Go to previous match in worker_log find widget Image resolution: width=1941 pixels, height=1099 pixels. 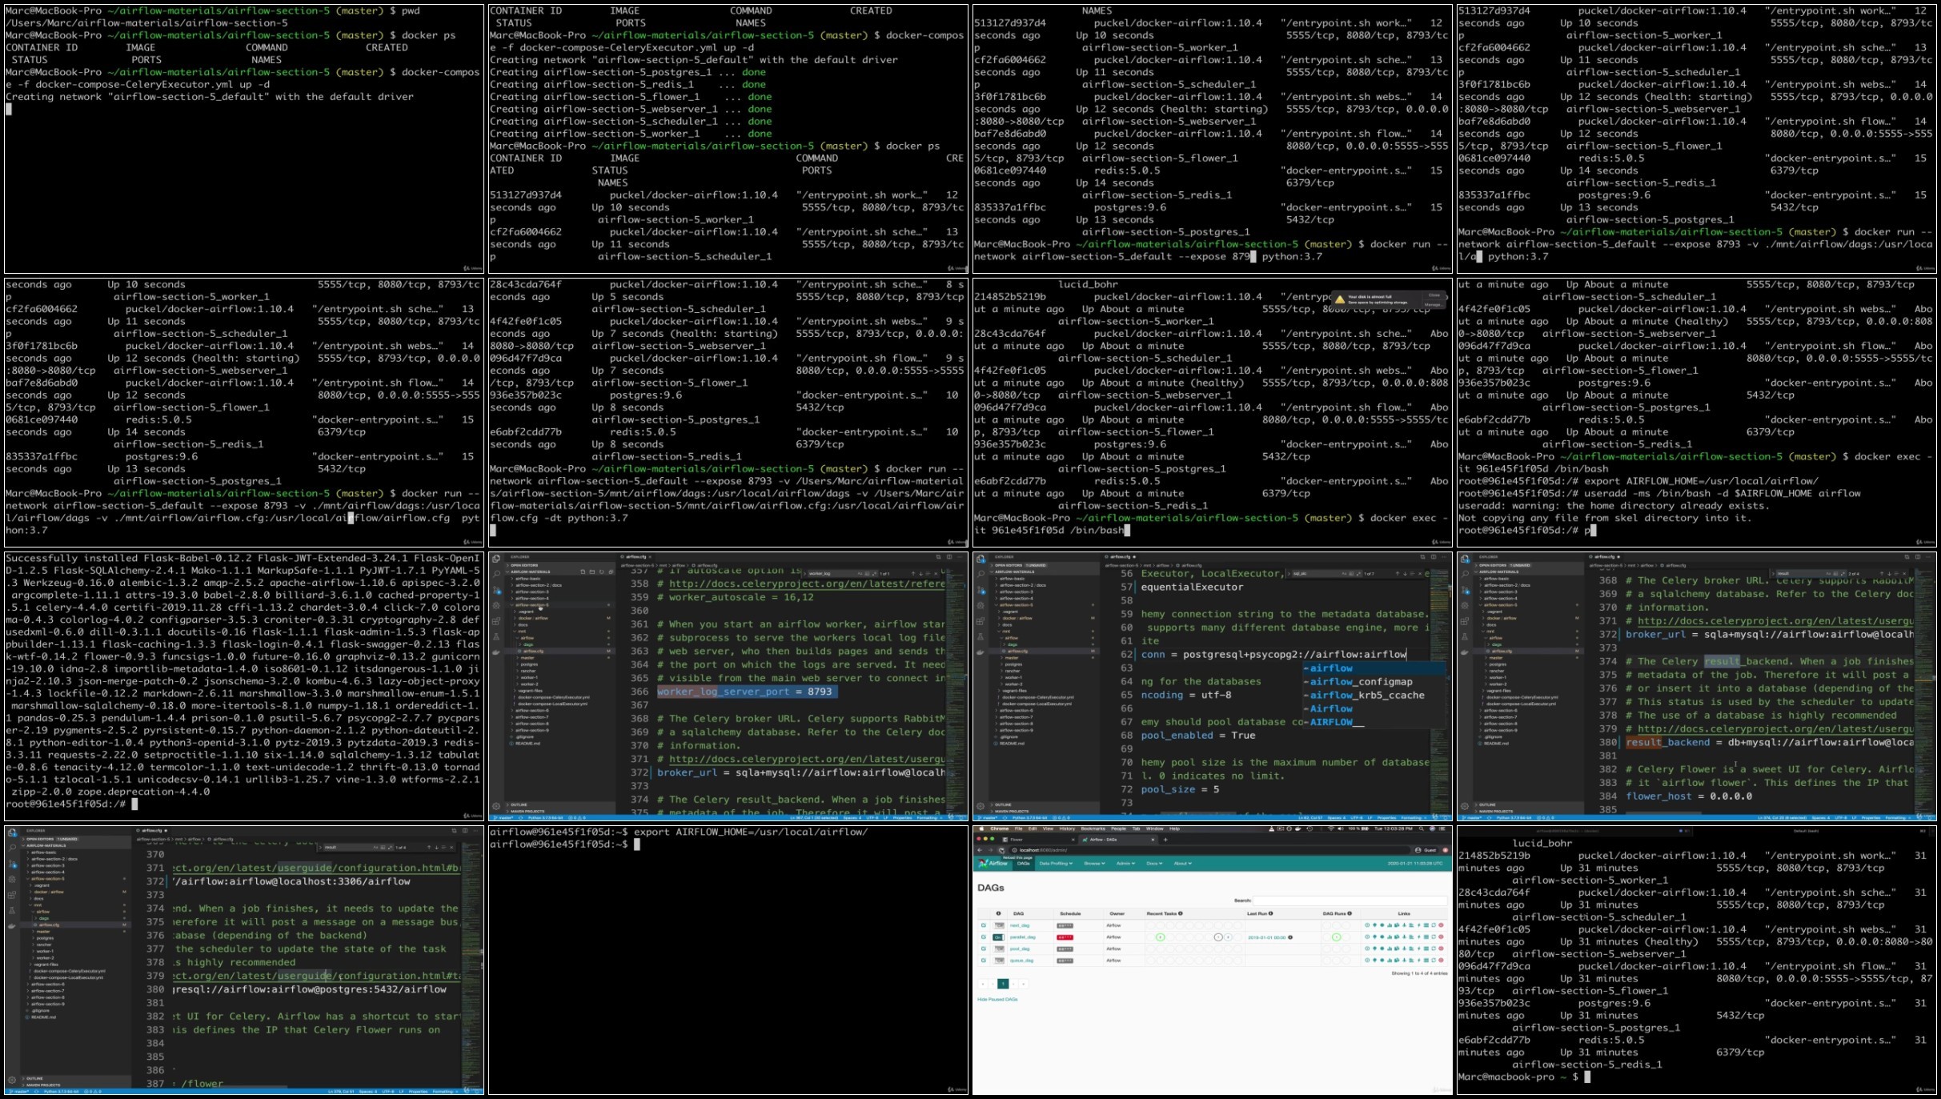[913, 573]
